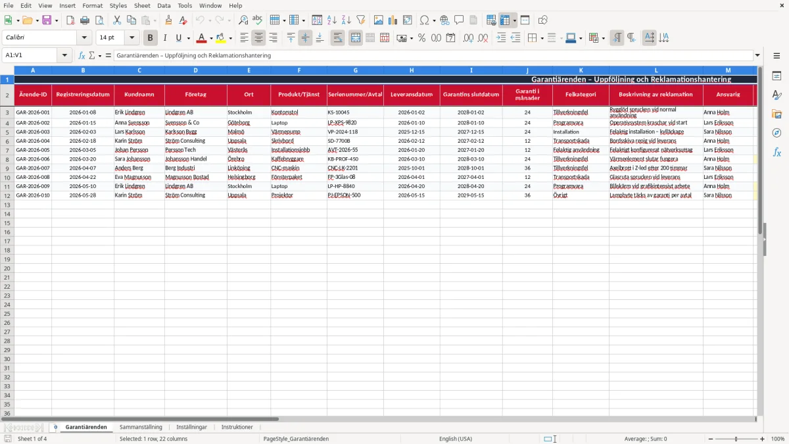
Task: Toggle Right-To-Left paragraph direction
Action: click(x=631, y=38)
